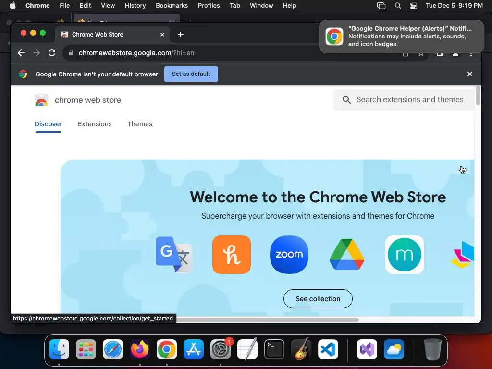This screenshot has height=369, width=492.
Task: Dismiss the default browser infobar
Action: 470,74
